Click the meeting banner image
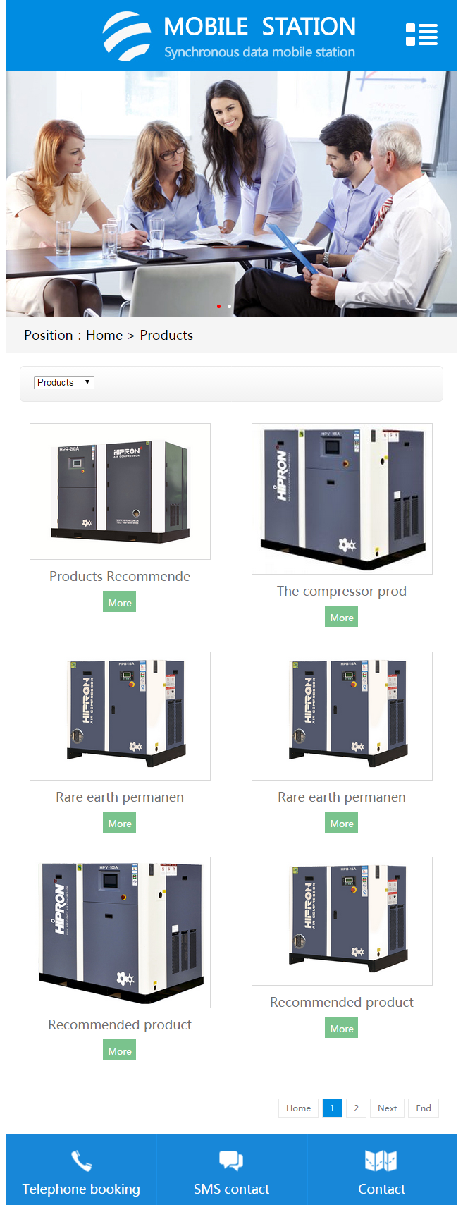This screenshot has width=463, height=1205. [232, 194]
